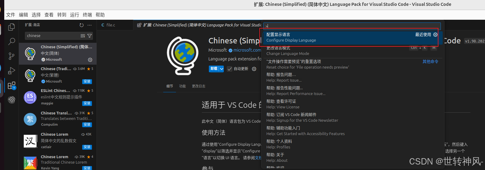Screen dimensions: 485x170
Task: Select the extension Chinese Language Pack editor tab
Action: pyautogui.click(x=198, y=25)
